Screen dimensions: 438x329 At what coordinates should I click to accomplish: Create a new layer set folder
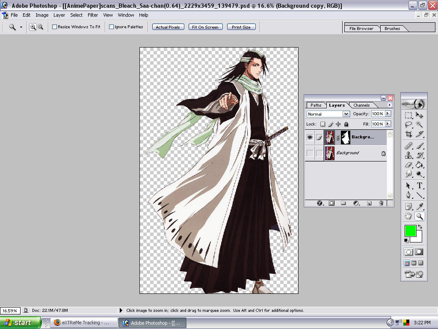(343, 203)
